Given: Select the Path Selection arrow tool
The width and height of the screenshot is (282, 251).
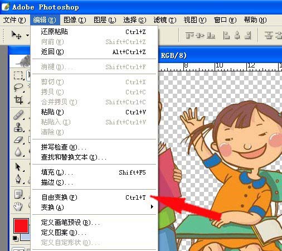Looking at the screenshot, I should 18,167.
